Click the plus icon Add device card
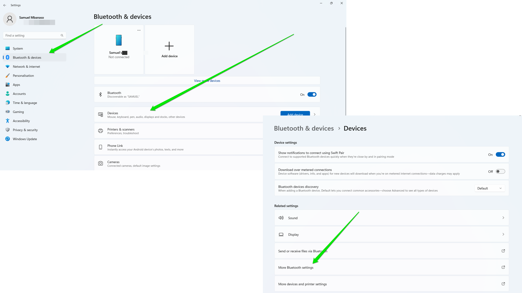The height and width of the screenshot is (293, 522). click(x=169, y=49)
